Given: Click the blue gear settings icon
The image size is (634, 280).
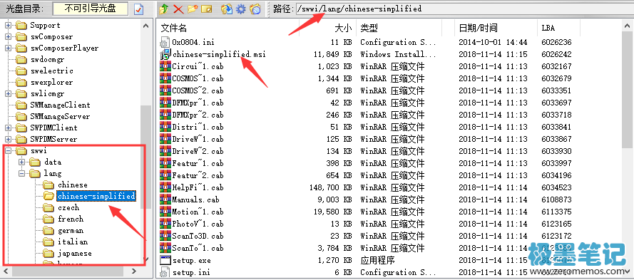Looking at the screenshot, I should click(241, 9).
